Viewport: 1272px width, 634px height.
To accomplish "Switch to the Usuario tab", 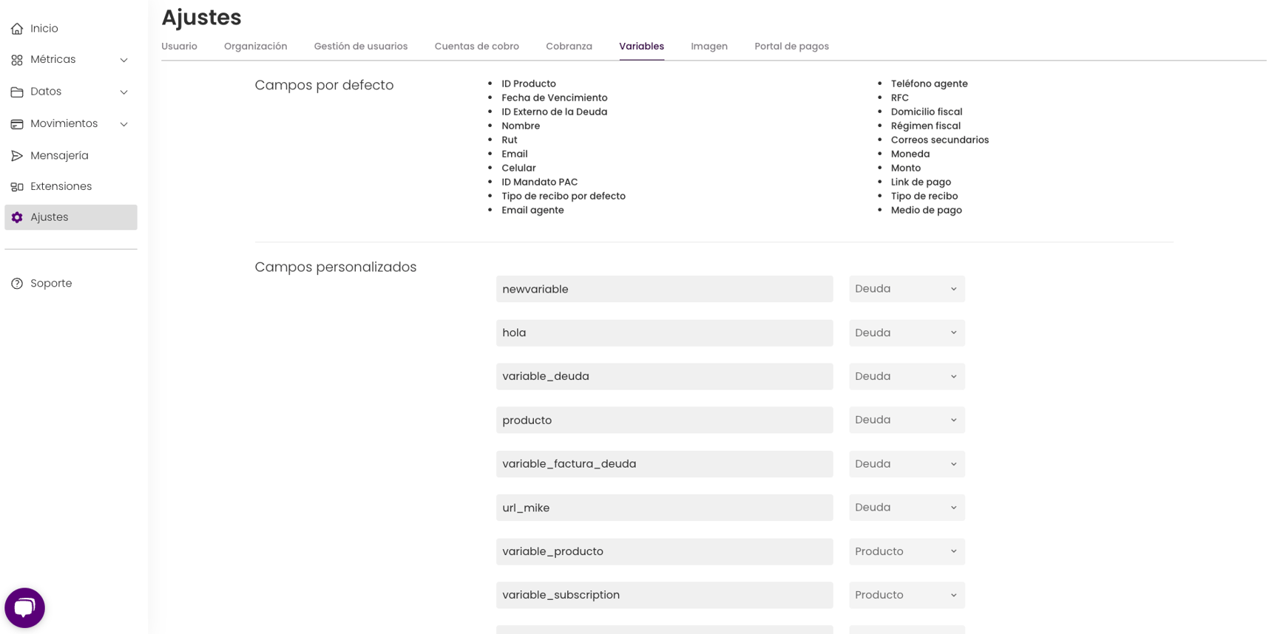I will (179, 47).
